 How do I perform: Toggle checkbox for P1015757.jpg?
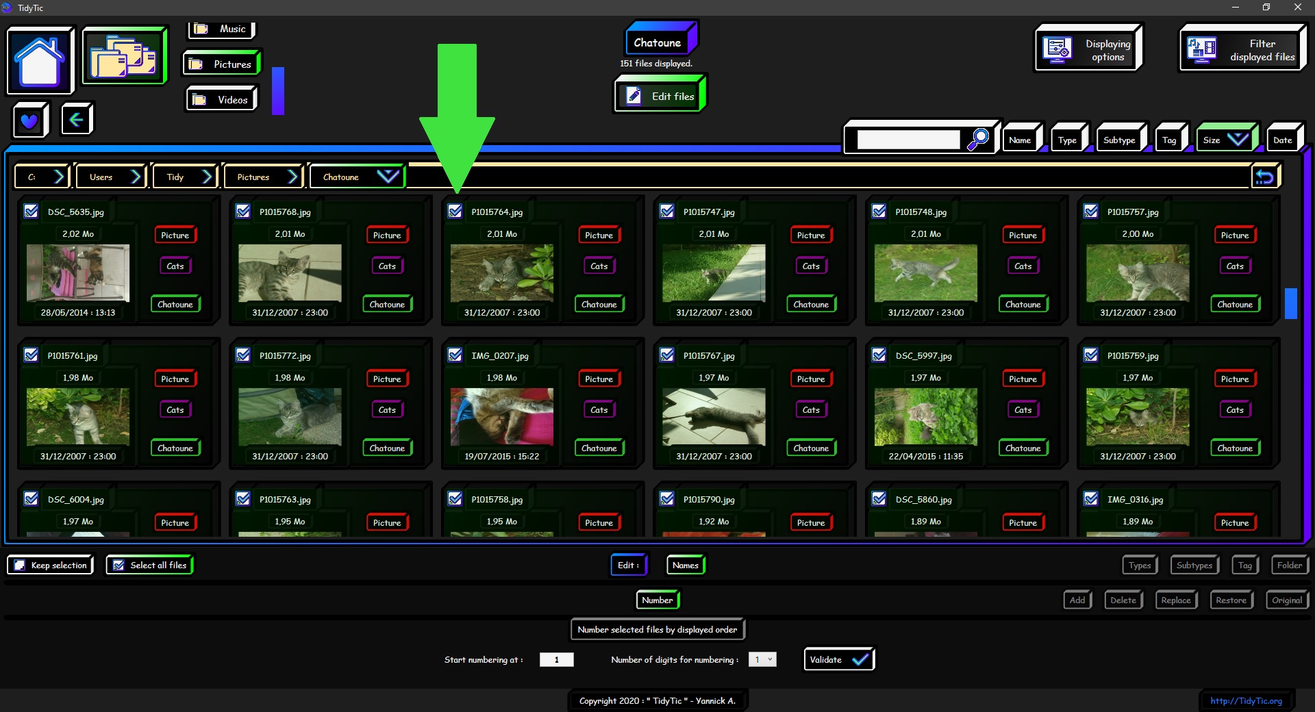pos(1091,212)
